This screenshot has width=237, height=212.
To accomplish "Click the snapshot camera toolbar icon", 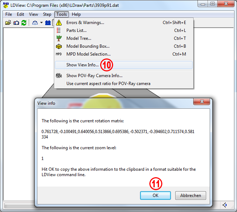I will (x=16, y=23).
